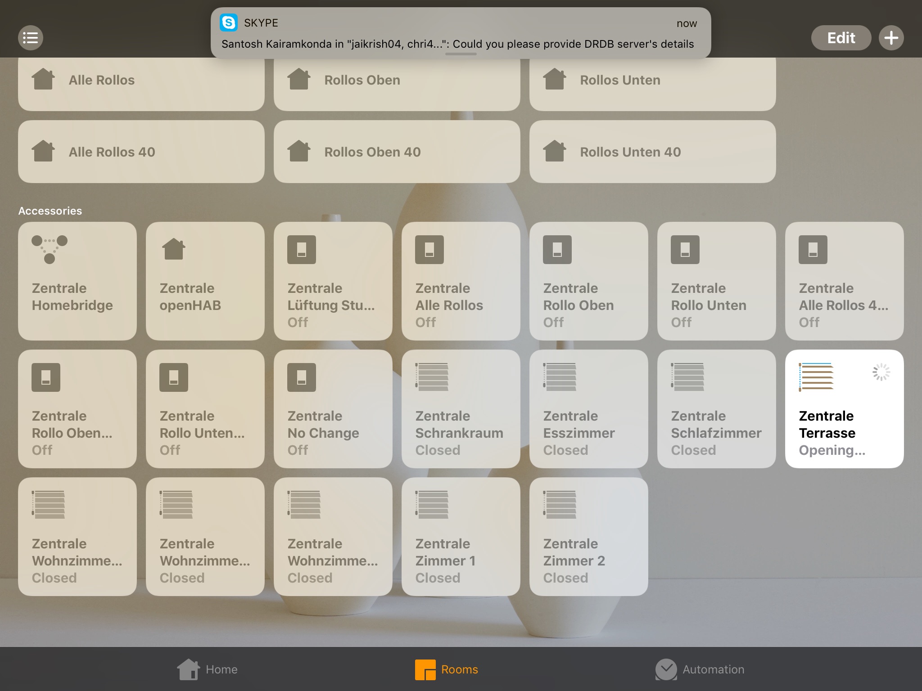Click the Edit button

click(841, 38)
